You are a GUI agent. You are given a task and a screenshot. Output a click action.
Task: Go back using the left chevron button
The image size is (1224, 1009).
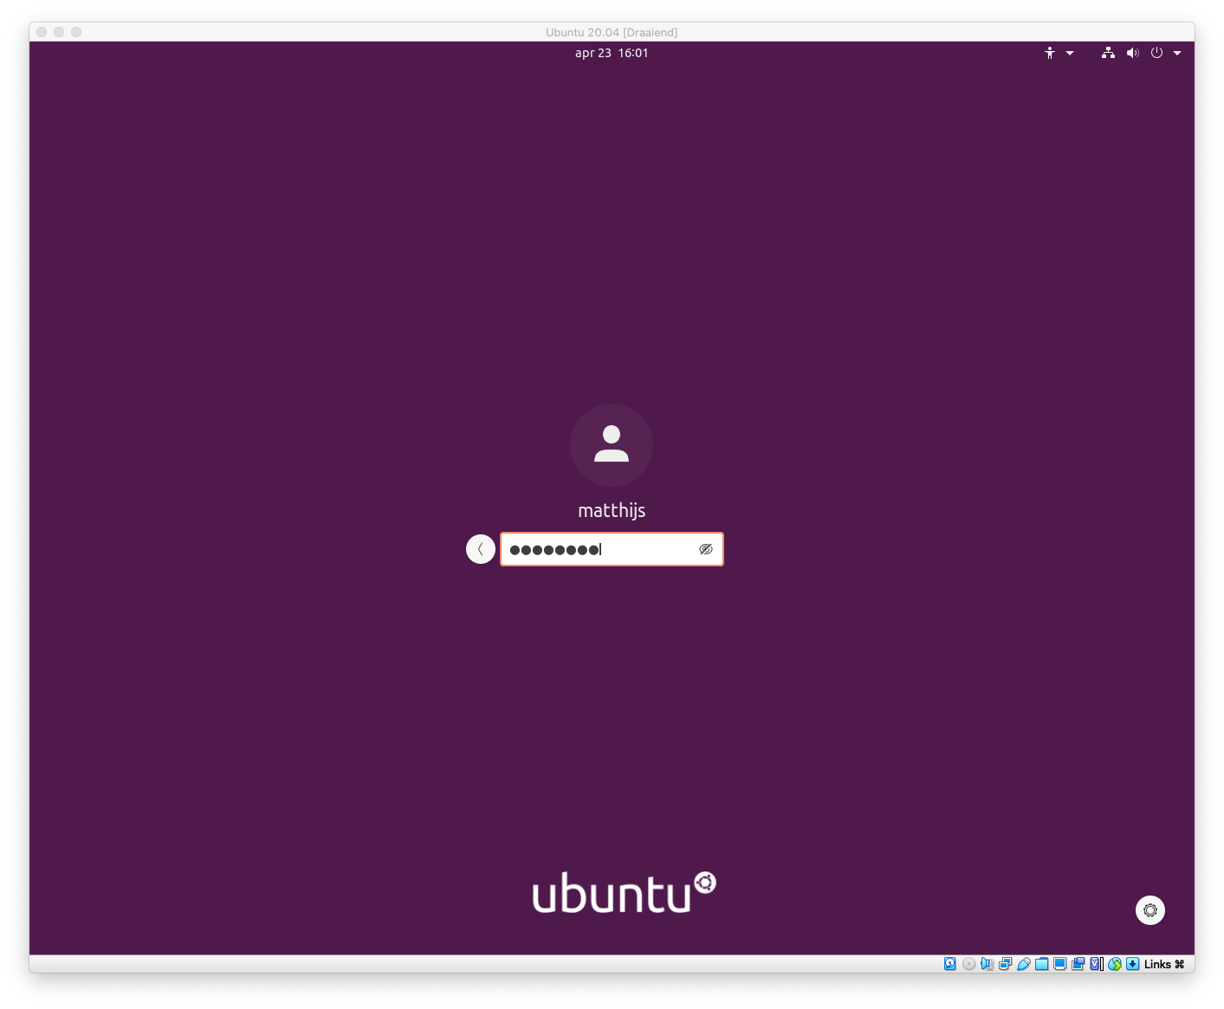pos(481,549)
